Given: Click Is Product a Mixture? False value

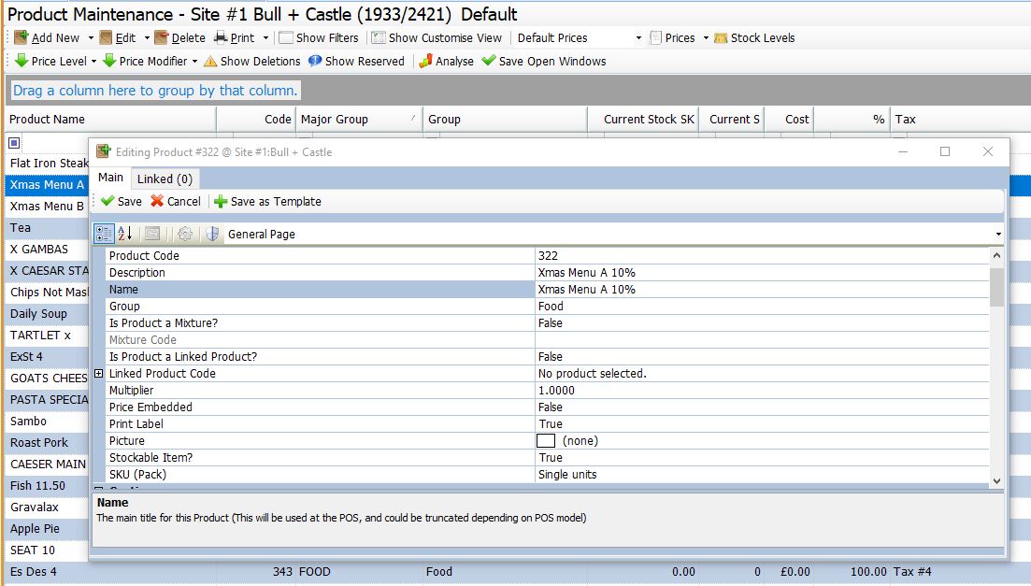Looking at the screenshot, I should point(762,323).
